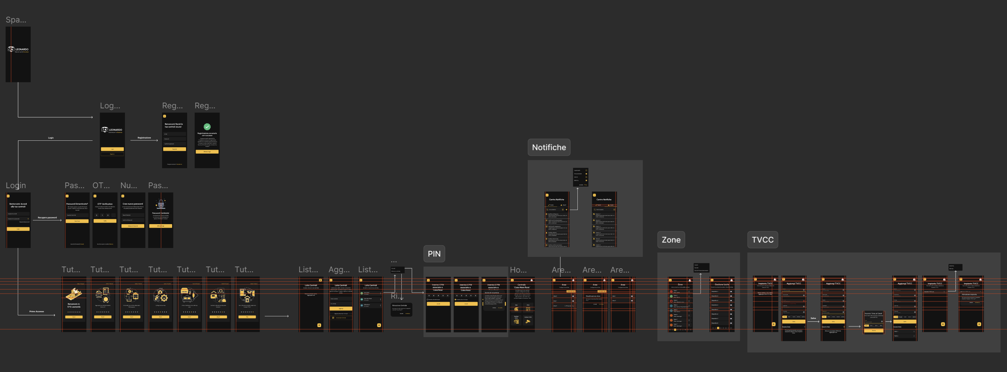The width and height of the screenshot is (1007, 372).
Task: Select the Password Dimenticata frame
Action: (77, 220)
